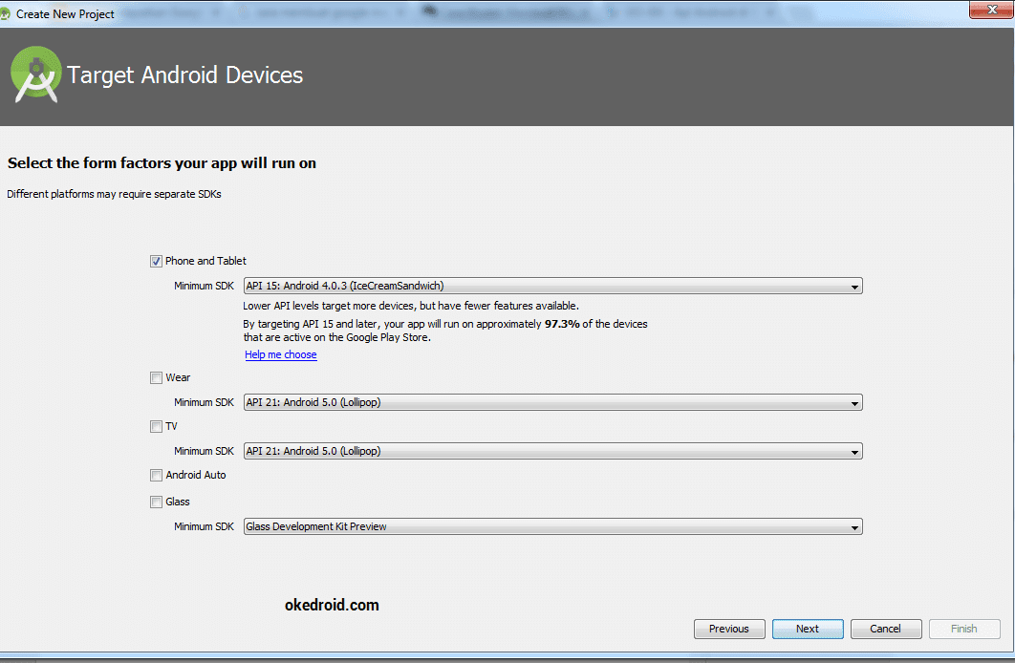Open the Help me choose link
Viewport: 1015px width, 663px height.
pyautogui.click(x=281, y=355)
